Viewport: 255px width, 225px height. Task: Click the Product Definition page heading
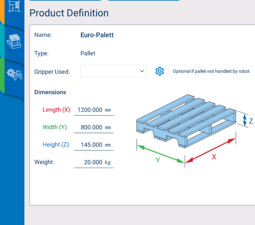point(69,13)
